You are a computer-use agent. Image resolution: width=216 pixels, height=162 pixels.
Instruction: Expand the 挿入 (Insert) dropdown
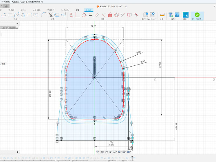coord(174,19)
